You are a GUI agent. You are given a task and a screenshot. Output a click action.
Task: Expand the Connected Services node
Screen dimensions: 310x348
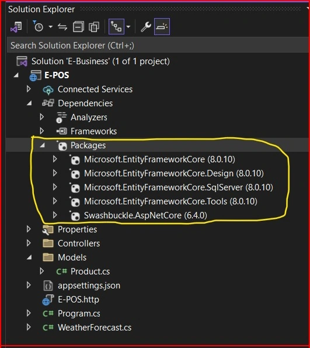(29, 89)
